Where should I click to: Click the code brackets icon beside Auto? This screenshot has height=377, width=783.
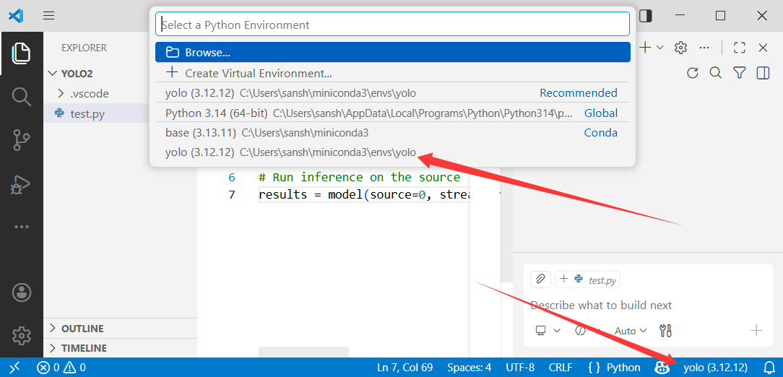click(x=580, y=331)
